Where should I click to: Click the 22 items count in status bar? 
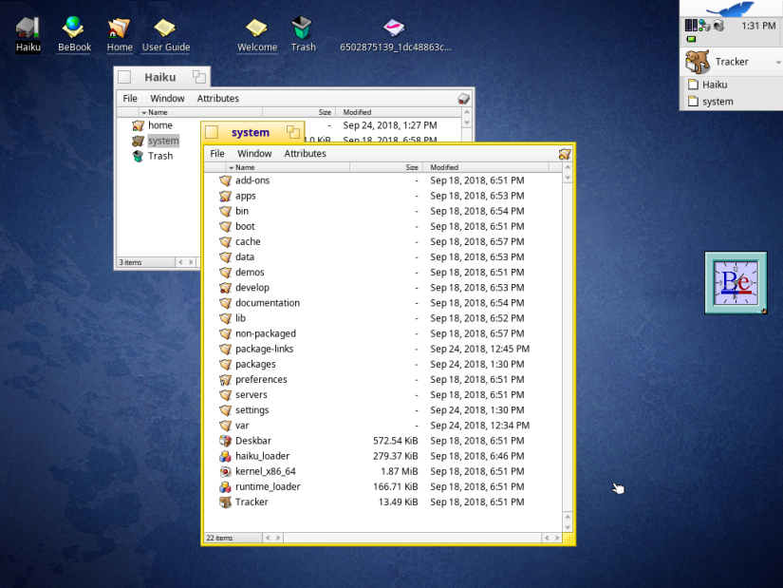coord(220,538)
